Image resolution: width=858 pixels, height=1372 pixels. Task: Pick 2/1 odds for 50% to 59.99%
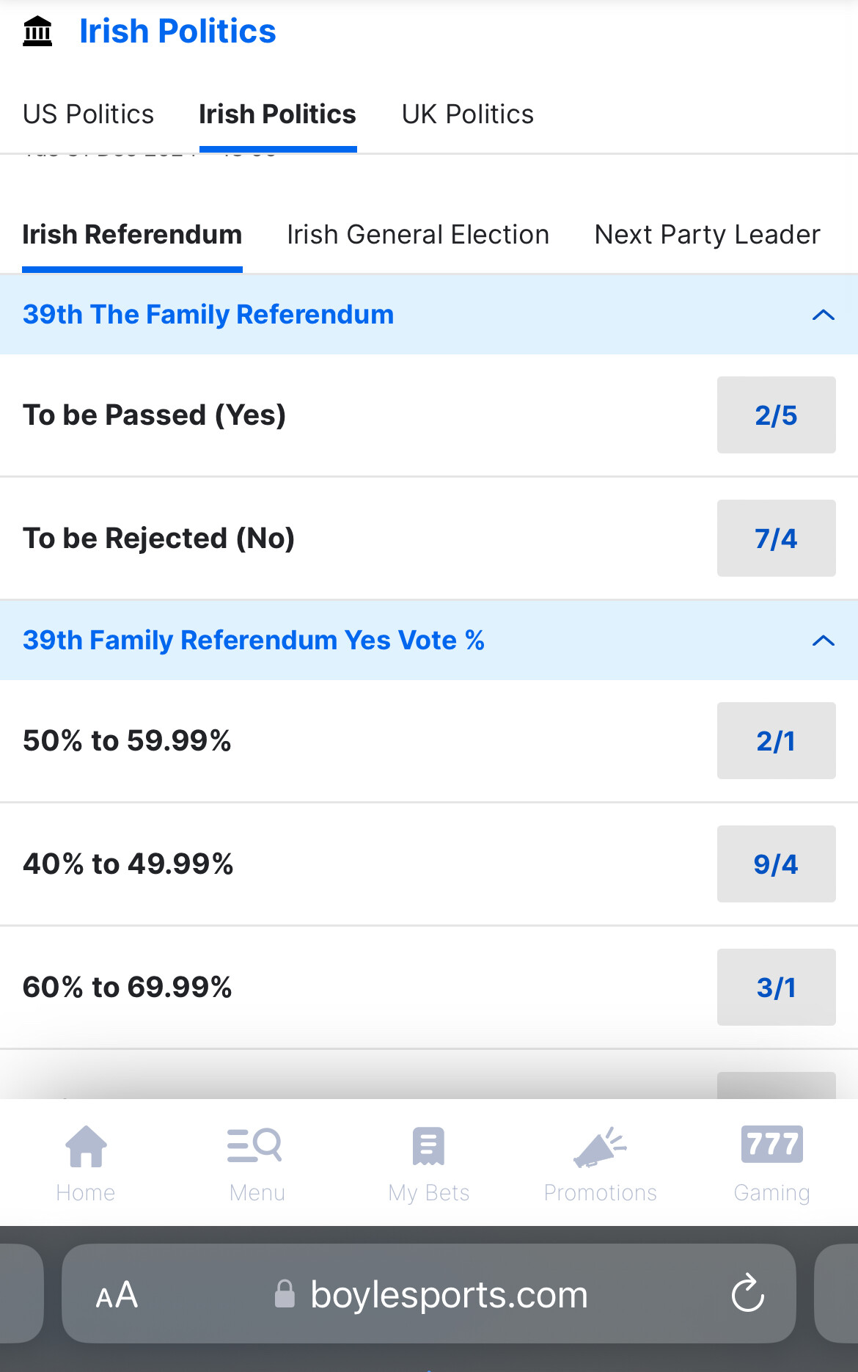click(x=776, y=741)
